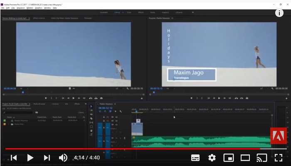Click Play in the Source monitor
291x166 pixels.
[x=74, y=98]
